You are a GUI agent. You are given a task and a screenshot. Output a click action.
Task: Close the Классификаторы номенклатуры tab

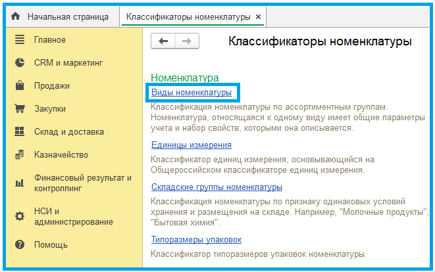pos(258,16)
